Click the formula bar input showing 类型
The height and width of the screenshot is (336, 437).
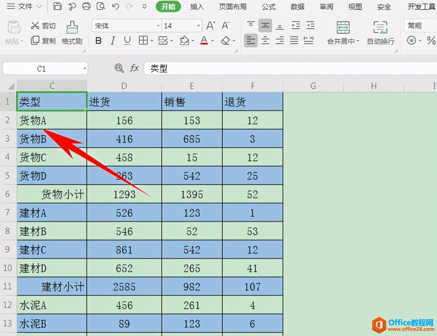pyautogui.click(x=290, y=68)
